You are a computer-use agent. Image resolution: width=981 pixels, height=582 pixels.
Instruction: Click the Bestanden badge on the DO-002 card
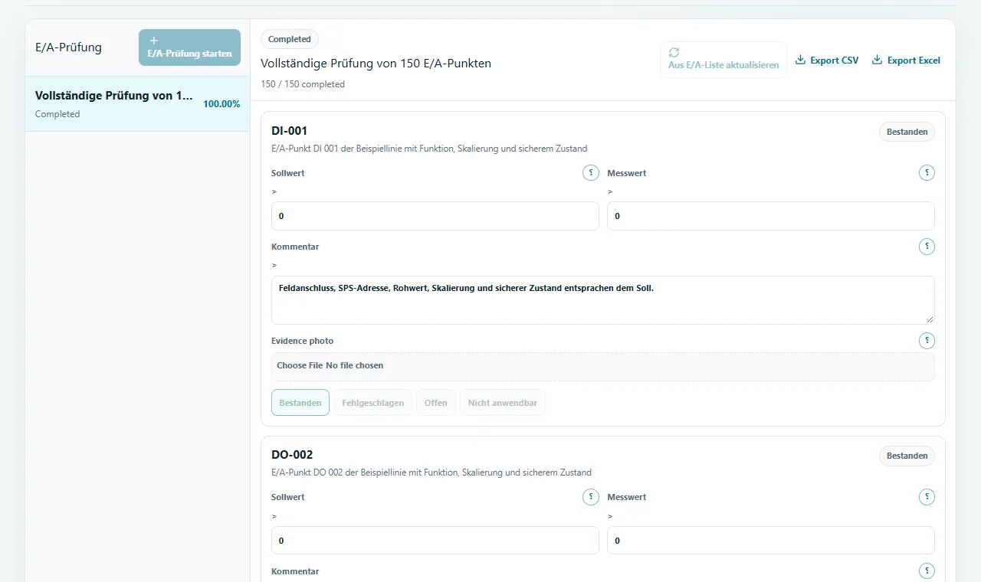coord(907,456)
